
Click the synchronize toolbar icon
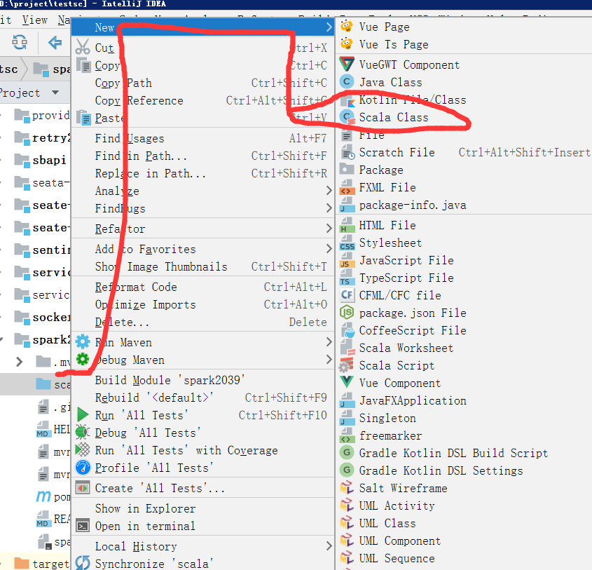pos(19,42)
